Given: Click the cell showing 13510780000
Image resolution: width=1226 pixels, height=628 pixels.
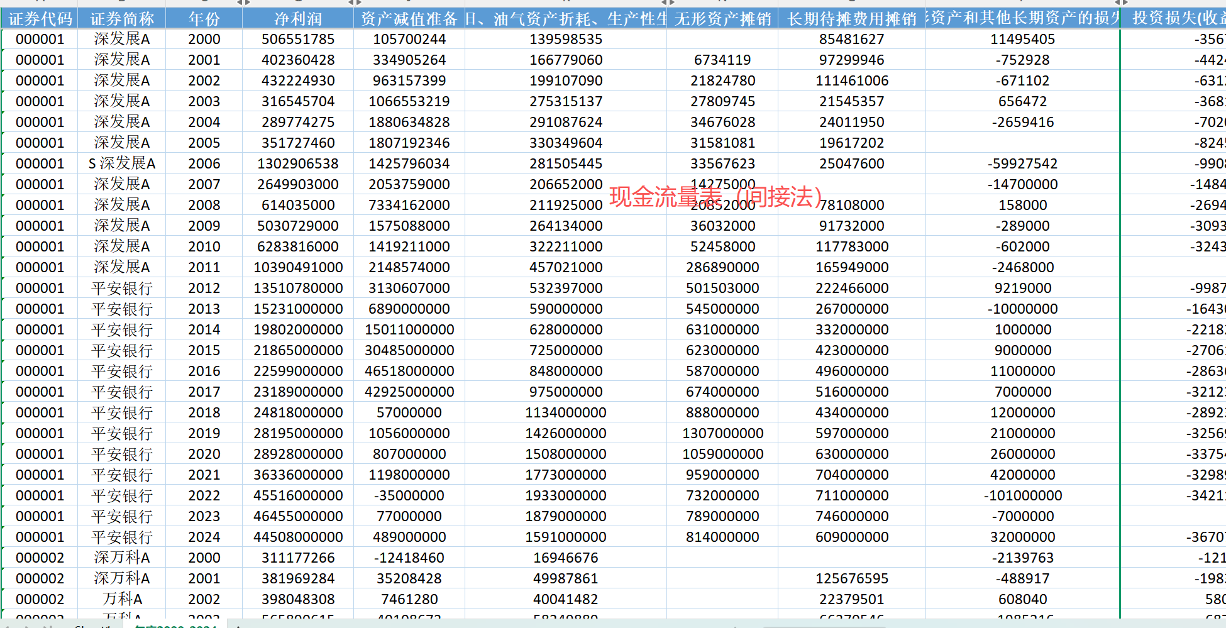Looking at the screenshot, I should (x=298, y=288).
